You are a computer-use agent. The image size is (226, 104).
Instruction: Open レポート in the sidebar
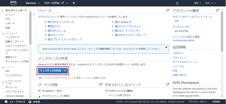point(10,23)
